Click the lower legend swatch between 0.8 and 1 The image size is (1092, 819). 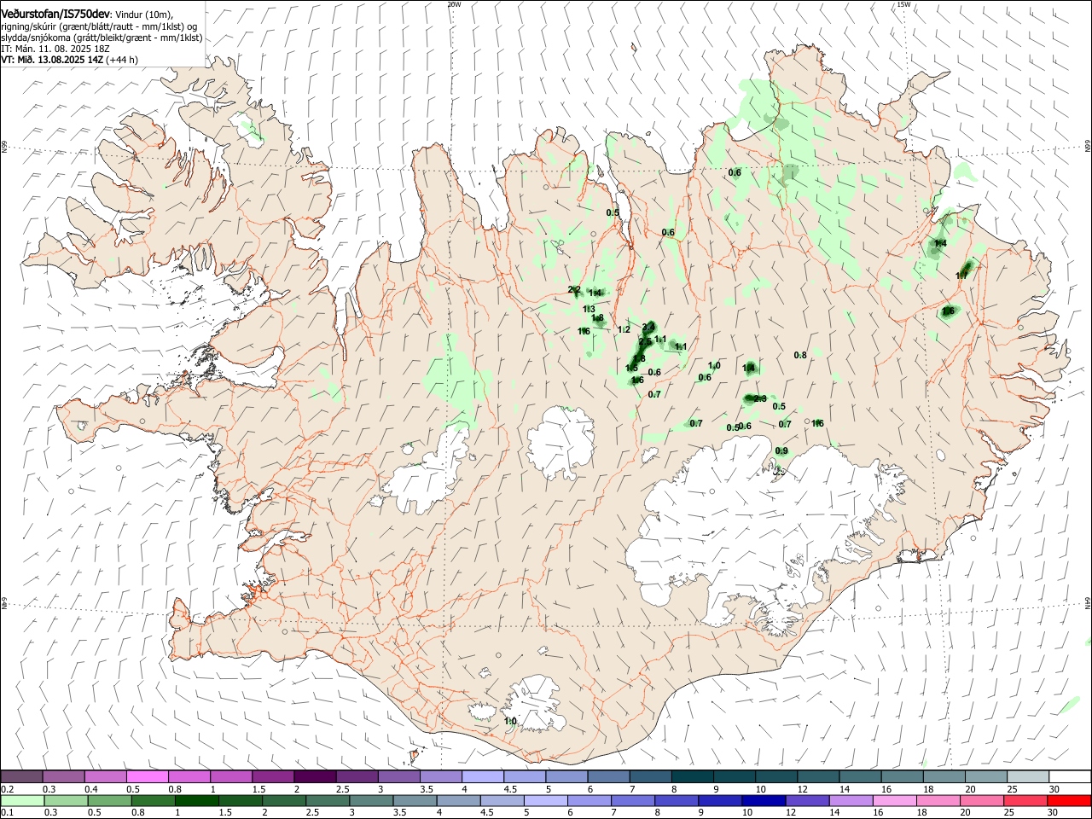(154, 800)
